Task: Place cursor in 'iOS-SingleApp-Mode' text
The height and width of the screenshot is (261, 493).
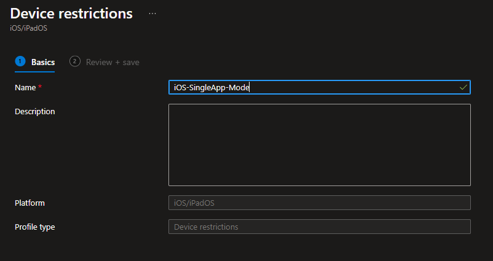Action: pos(211,88)
